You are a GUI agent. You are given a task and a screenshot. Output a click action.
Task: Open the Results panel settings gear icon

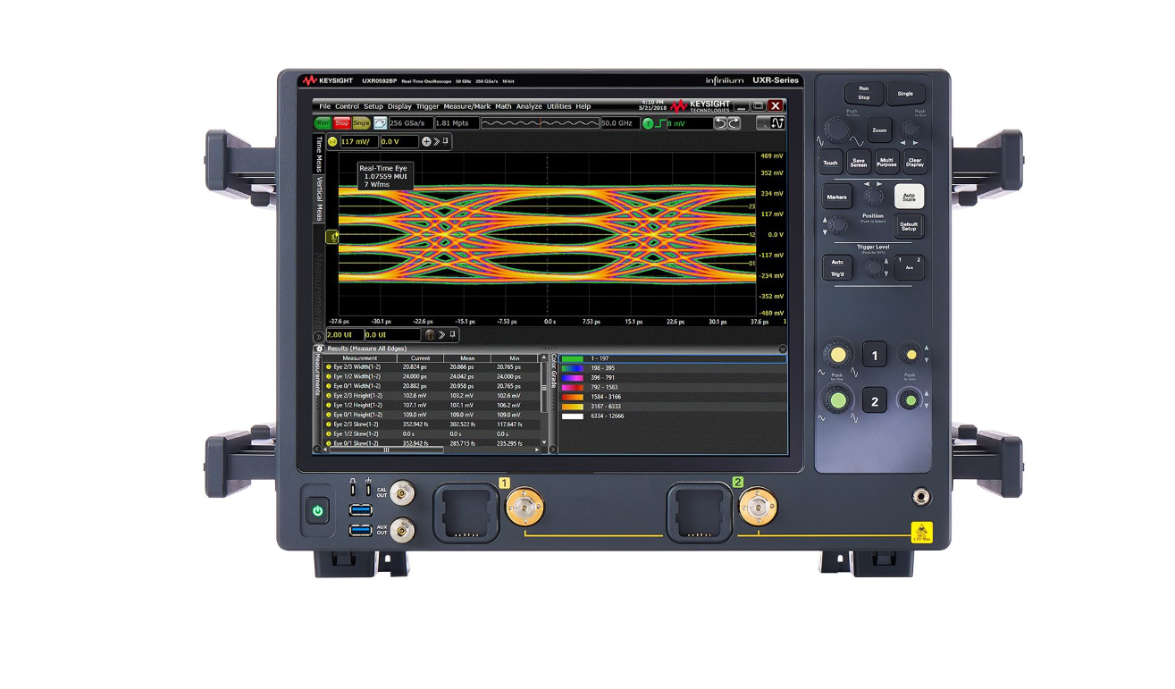[321, 349]
